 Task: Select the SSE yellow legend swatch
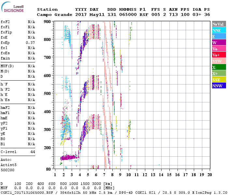(219, 80)
